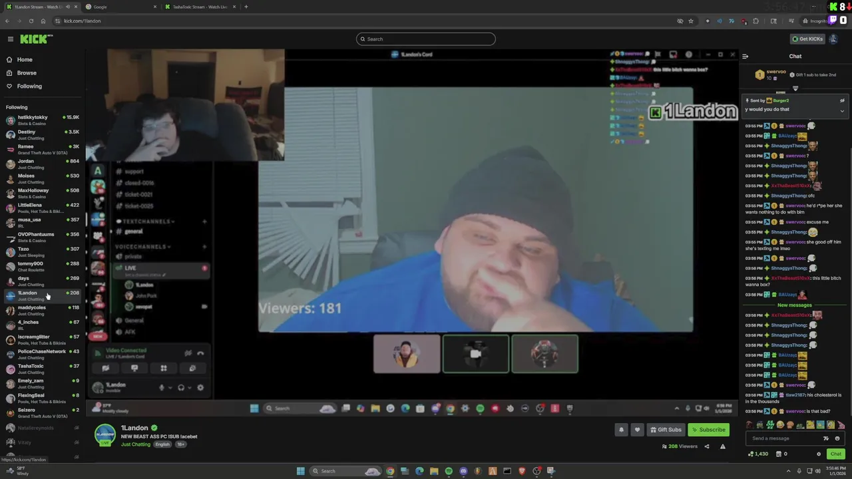Open the channel points 1,430 balance
Viewport: 852px width, 479px height.
click(x=757, y=454)
